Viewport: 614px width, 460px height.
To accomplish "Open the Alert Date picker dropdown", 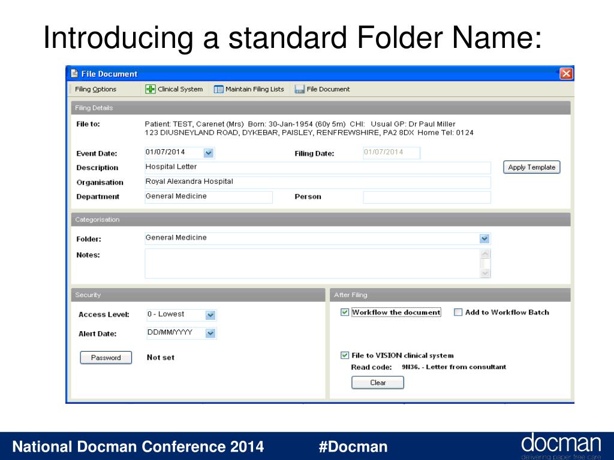I will pyautogui.click(x=210, y=334).
